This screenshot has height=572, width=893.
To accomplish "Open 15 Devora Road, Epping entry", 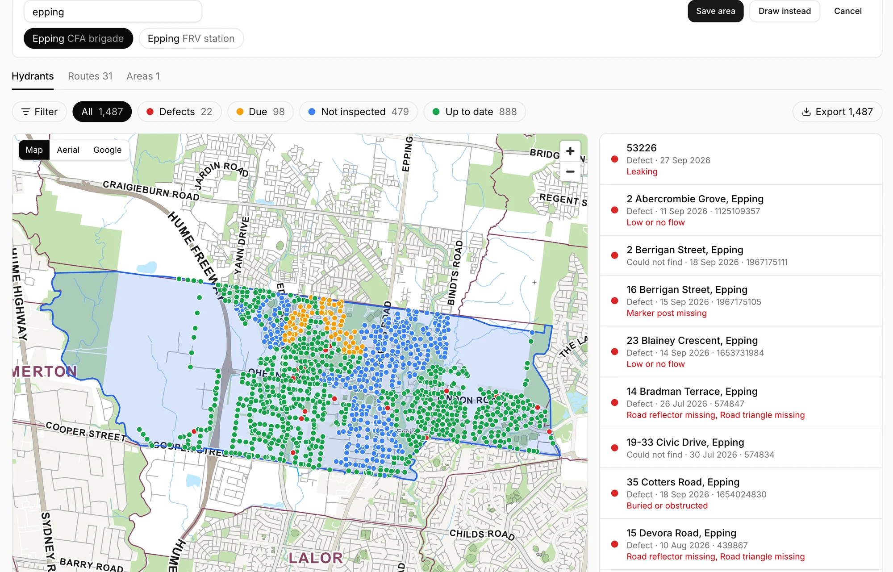I will [741, 544].
